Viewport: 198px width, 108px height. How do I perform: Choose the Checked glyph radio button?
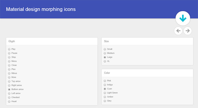pos(9,97)
